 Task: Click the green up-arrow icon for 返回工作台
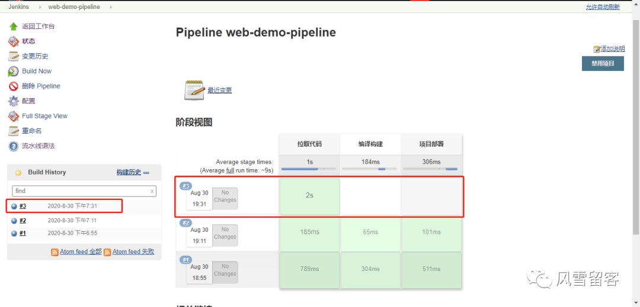point(14,27)
